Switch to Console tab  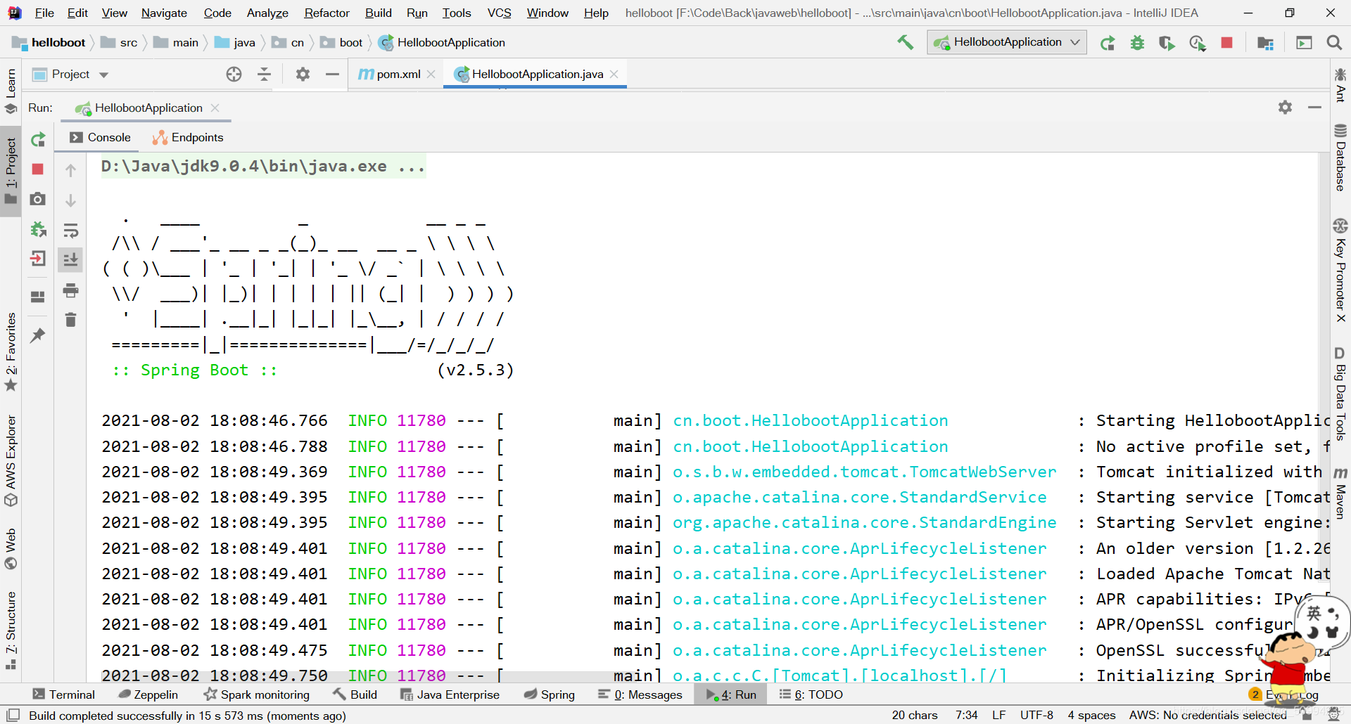coord(100,138)
